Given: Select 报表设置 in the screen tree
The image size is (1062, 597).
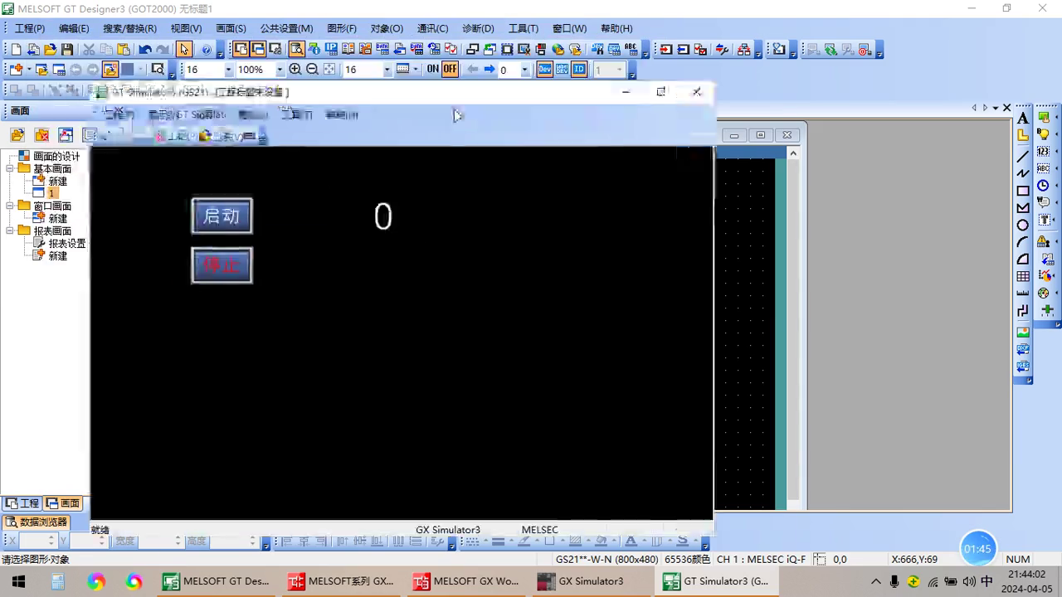Looking at the screenshot, I should [x=66, y=244].
